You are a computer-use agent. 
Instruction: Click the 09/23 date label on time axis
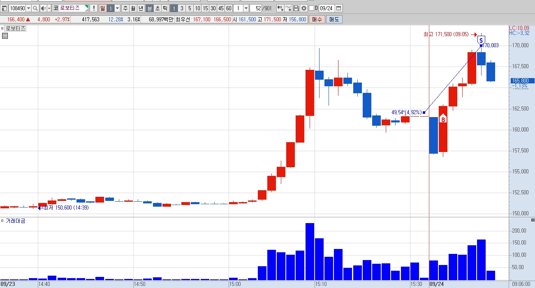coord(7,284)
